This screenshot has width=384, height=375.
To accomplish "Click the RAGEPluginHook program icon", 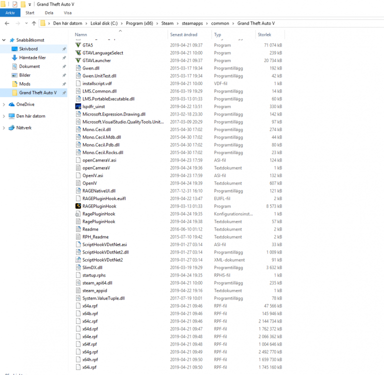I will point(78,206).
